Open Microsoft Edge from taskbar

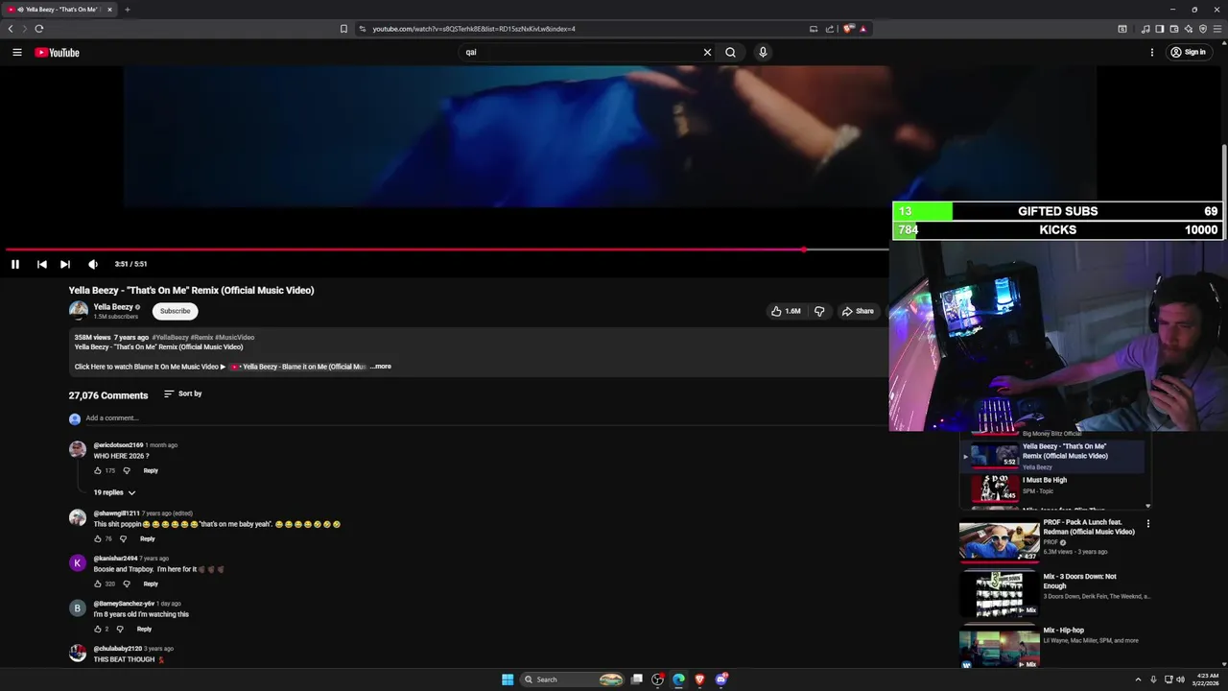click(678, 679)
